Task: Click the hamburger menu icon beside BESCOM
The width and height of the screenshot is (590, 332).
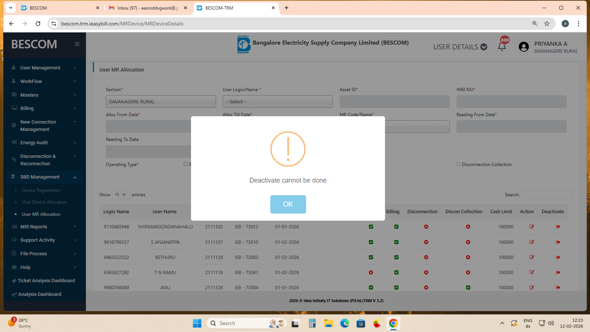Action: [x=77, y=44]
